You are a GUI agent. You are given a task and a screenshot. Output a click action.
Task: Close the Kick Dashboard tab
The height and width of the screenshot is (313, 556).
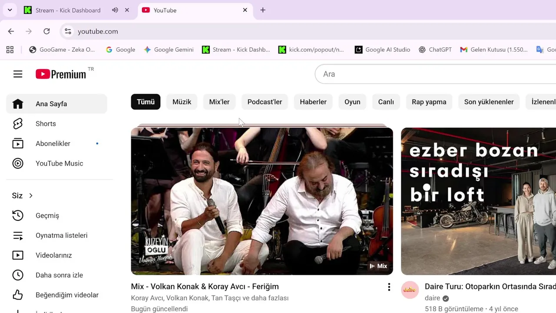127,10
